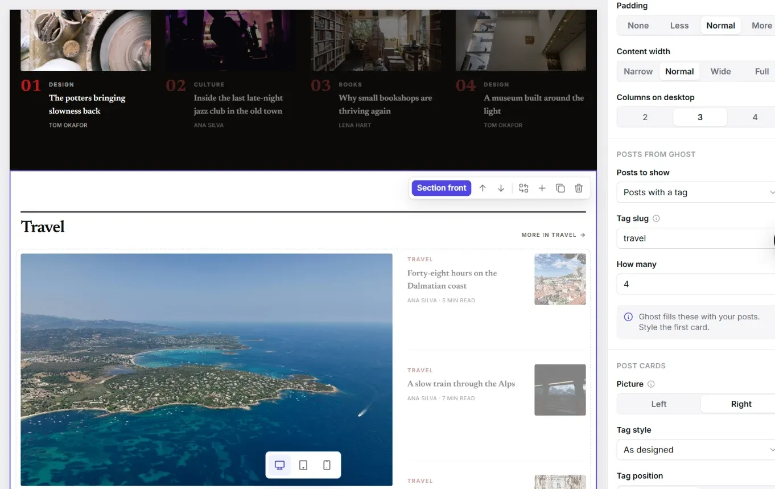Click the info icon in the Ghost posts note
This screenshot has width=775, height=489.
click(628, 317)
